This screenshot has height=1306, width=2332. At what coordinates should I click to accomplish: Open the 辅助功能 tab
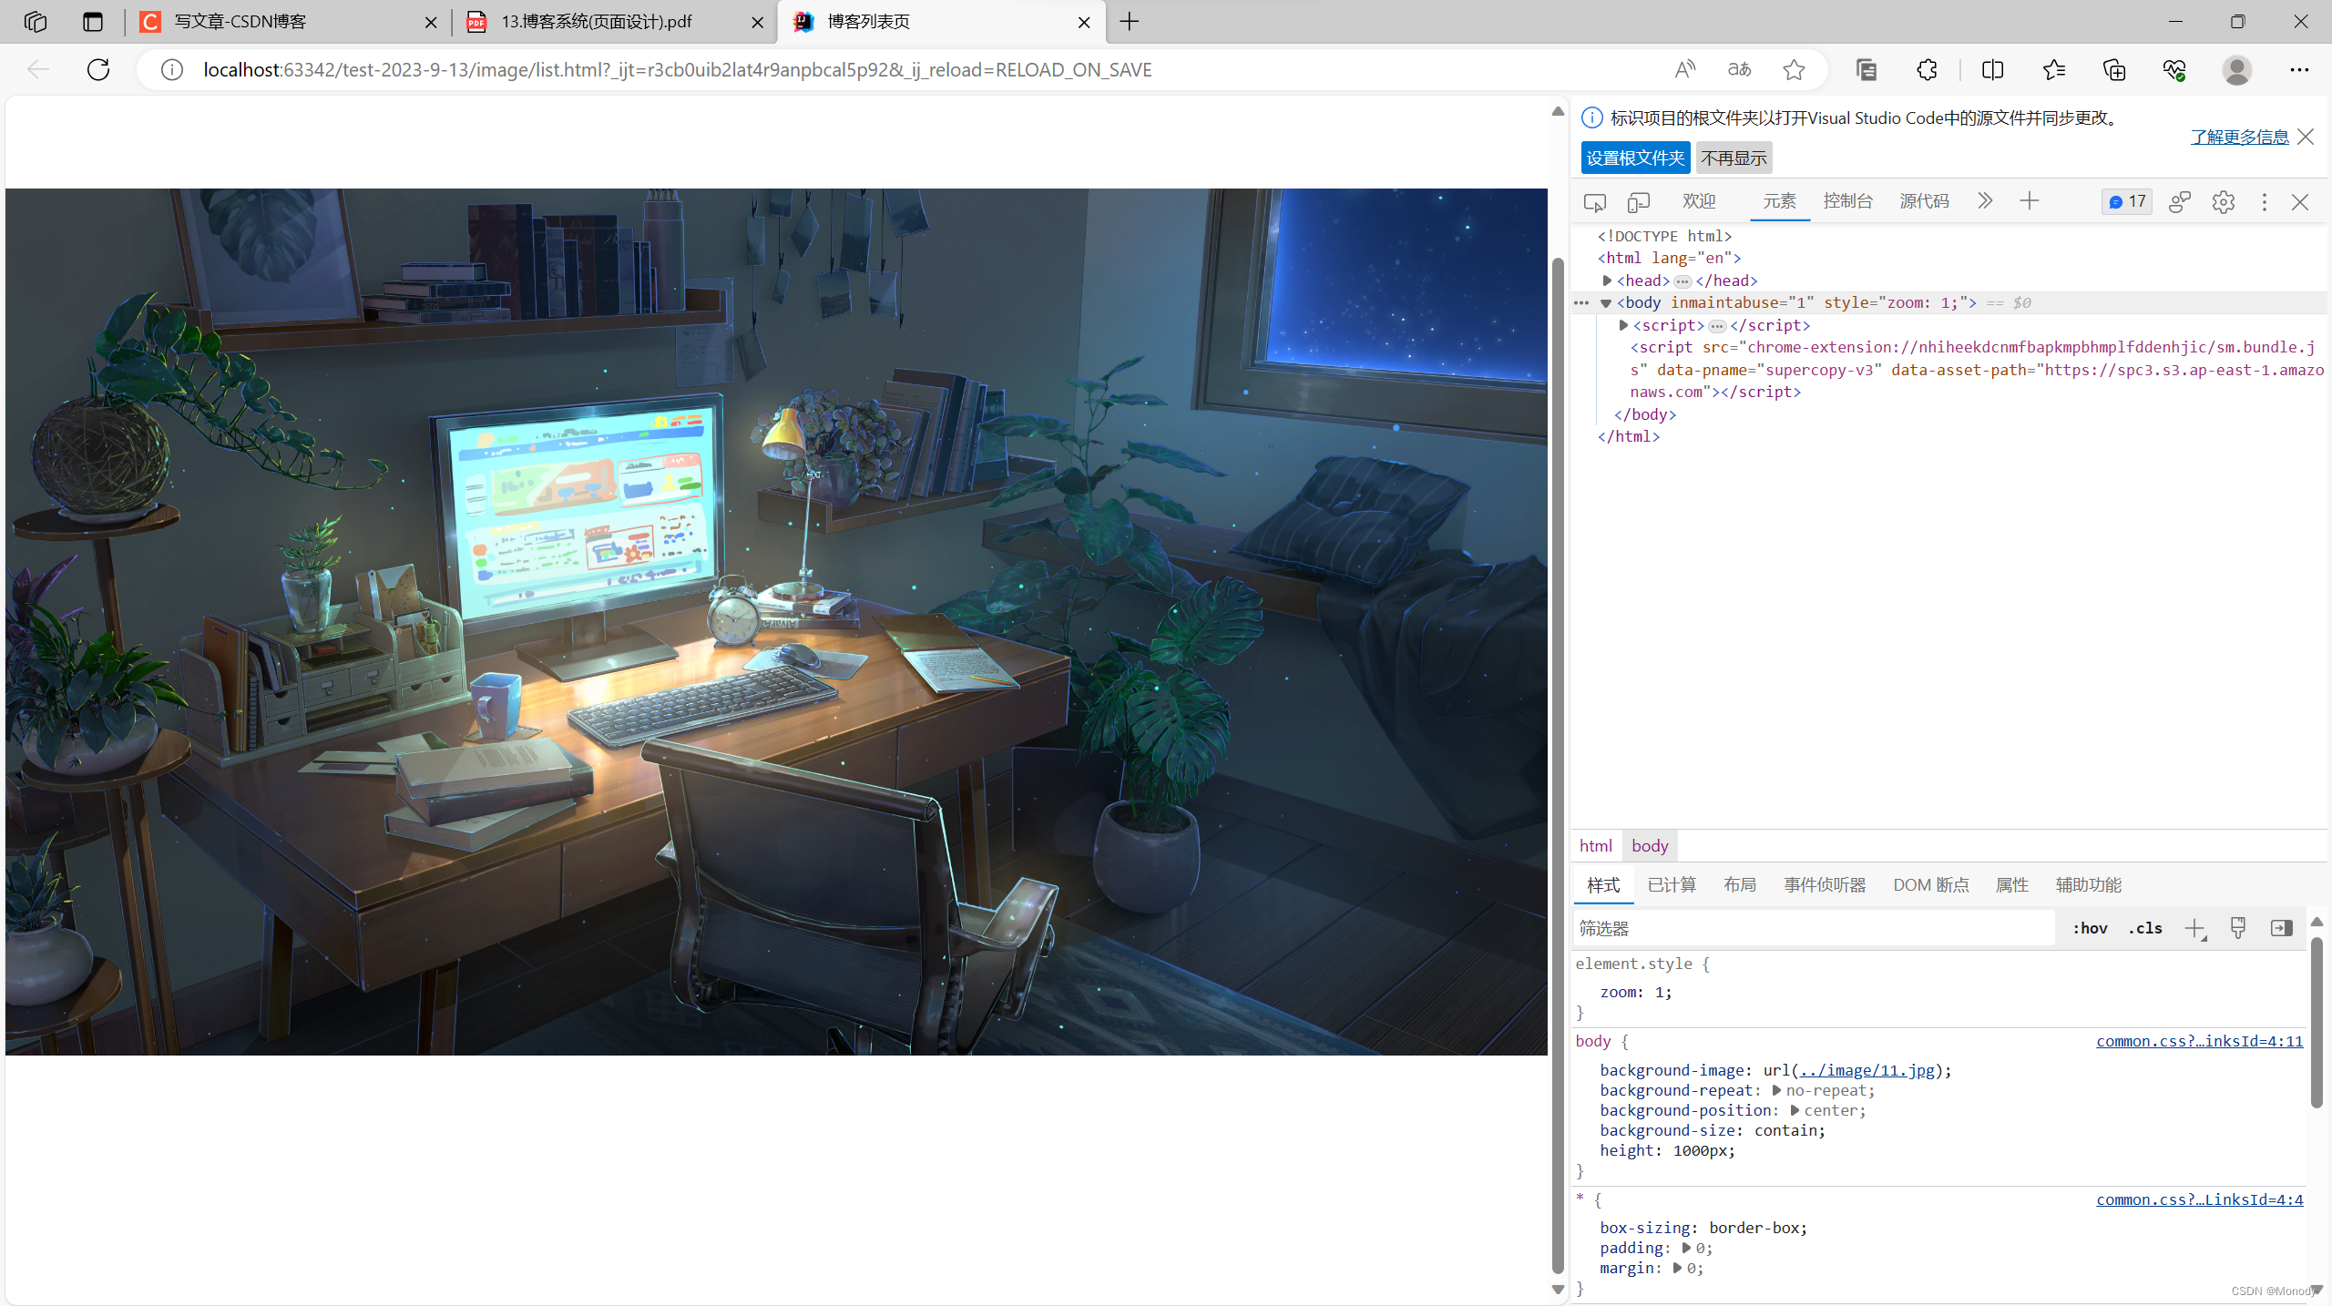click(x=2089, y=884)
